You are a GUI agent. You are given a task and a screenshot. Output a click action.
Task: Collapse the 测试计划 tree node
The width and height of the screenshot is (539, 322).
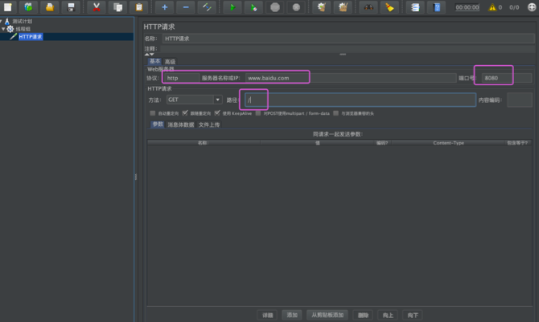click(3, 21)
